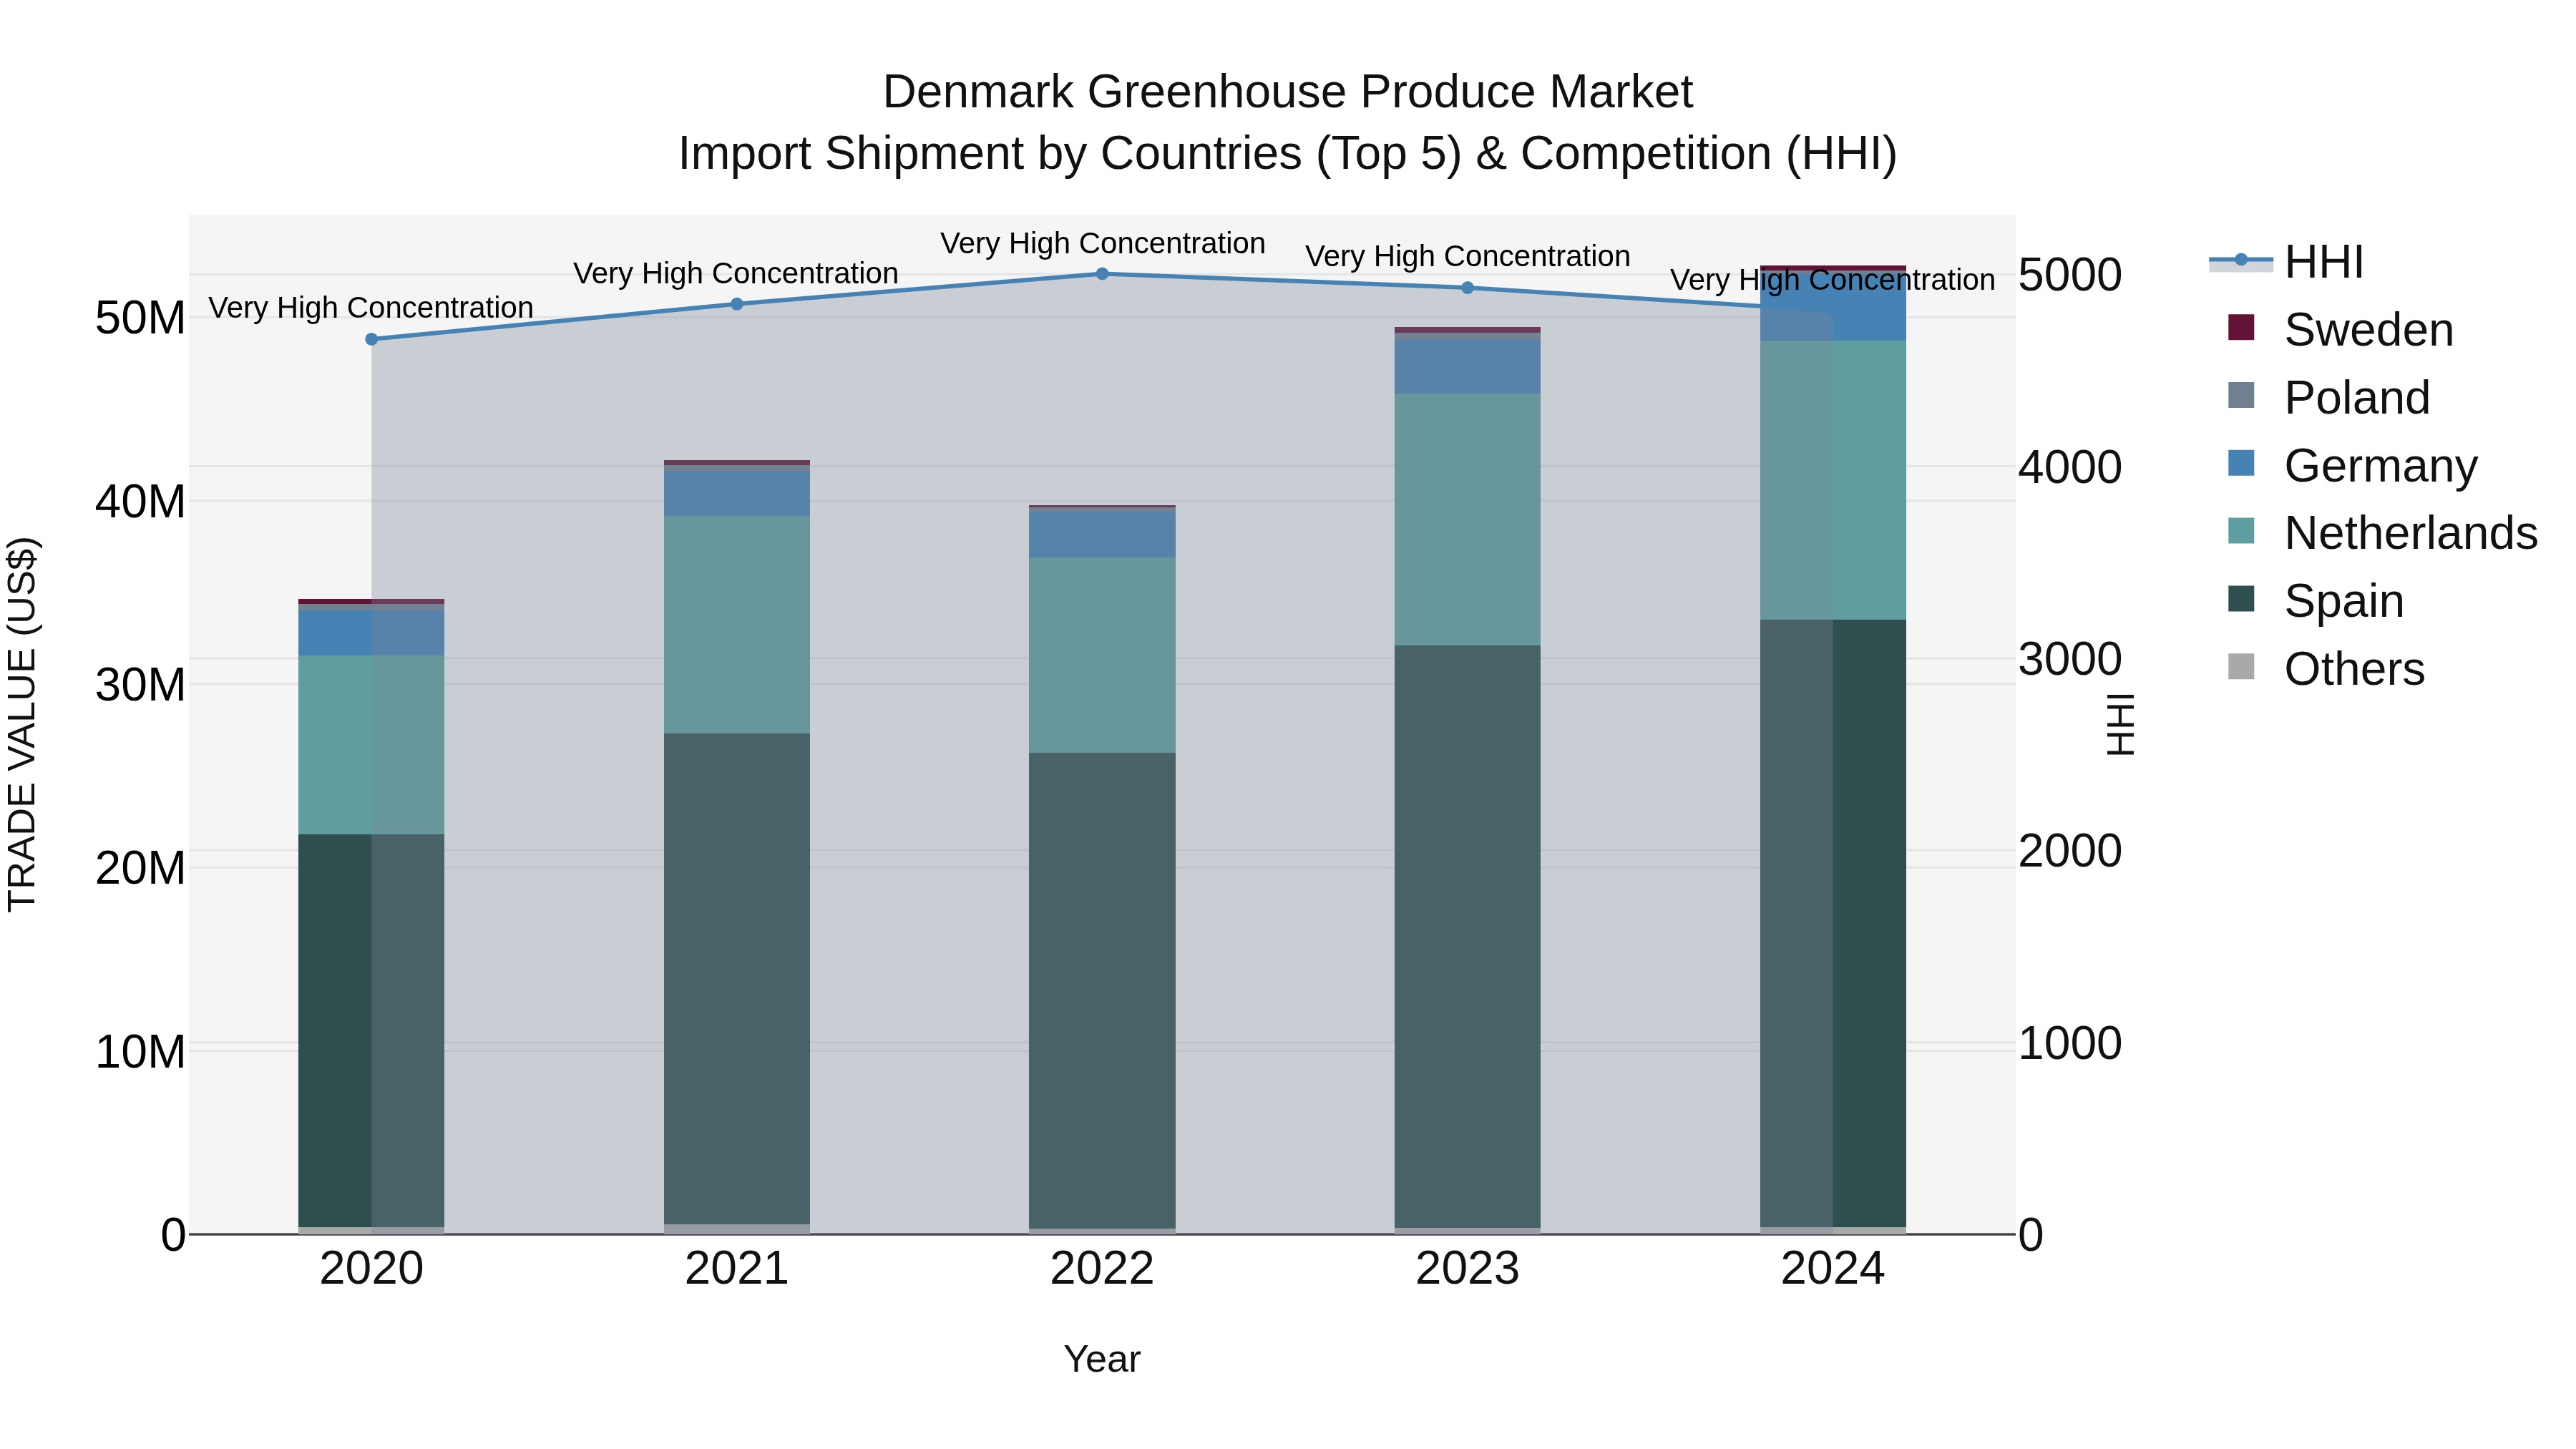Image resolution: width=2576 pixels, height=1449 pixels.
Task: Click the 2023 x-axis label
Action: (x=1468, y=1269)
